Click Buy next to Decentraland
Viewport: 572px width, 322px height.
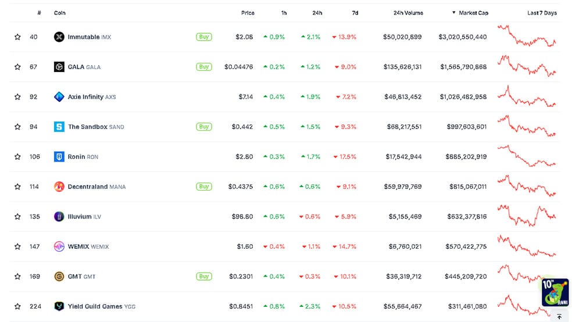coord(204,187)
